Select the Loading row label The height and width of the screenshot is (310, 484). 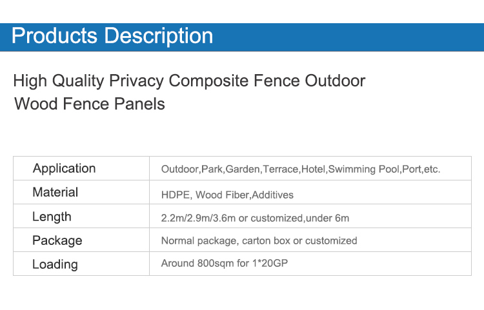click(55, 264)
